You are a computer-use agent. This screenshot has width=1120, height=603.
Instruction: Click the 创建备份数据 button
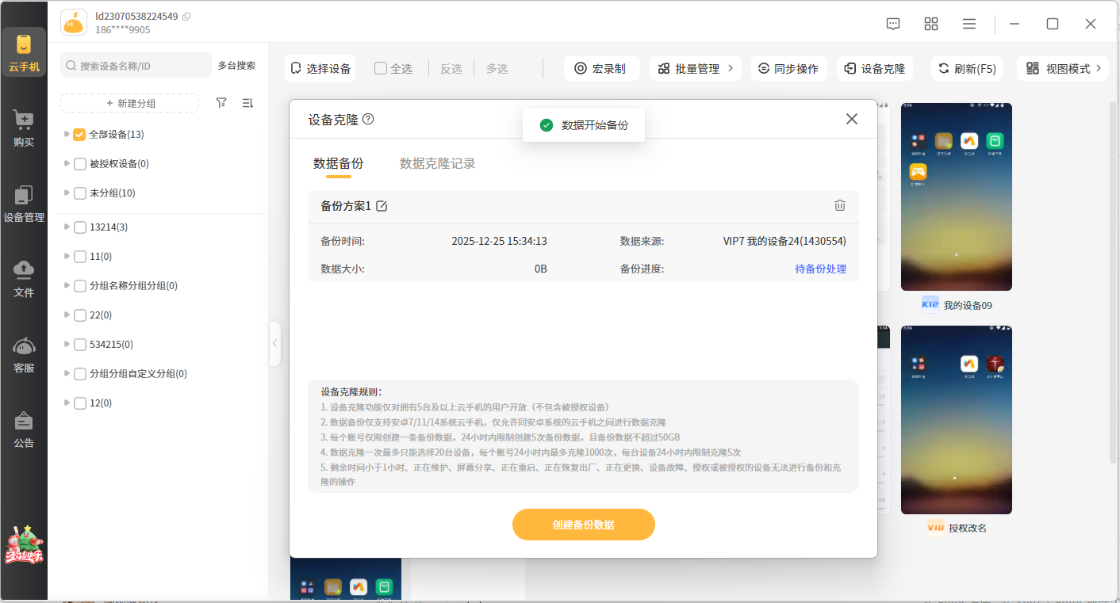coord(583,525)
